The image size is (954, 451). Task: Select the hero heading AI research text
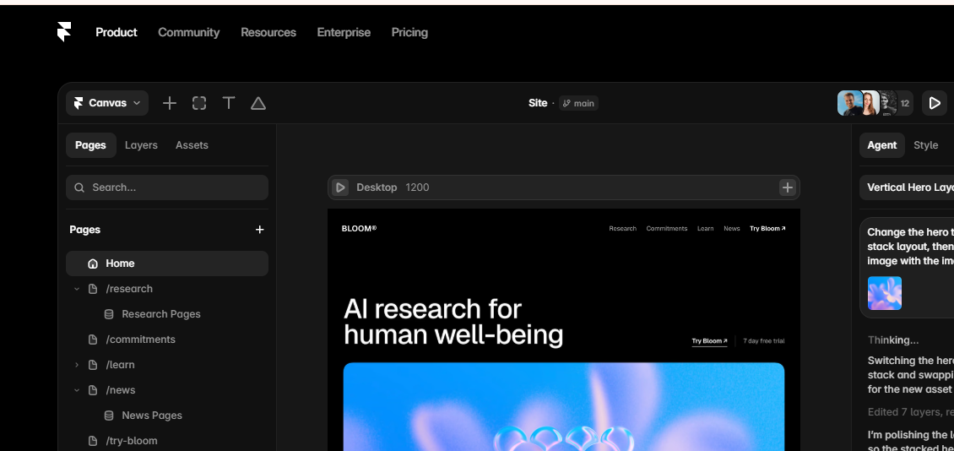click(x=453, y=322)
